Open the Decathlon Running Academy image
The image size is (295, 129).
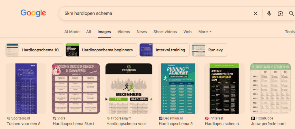(x=178, y=89)
